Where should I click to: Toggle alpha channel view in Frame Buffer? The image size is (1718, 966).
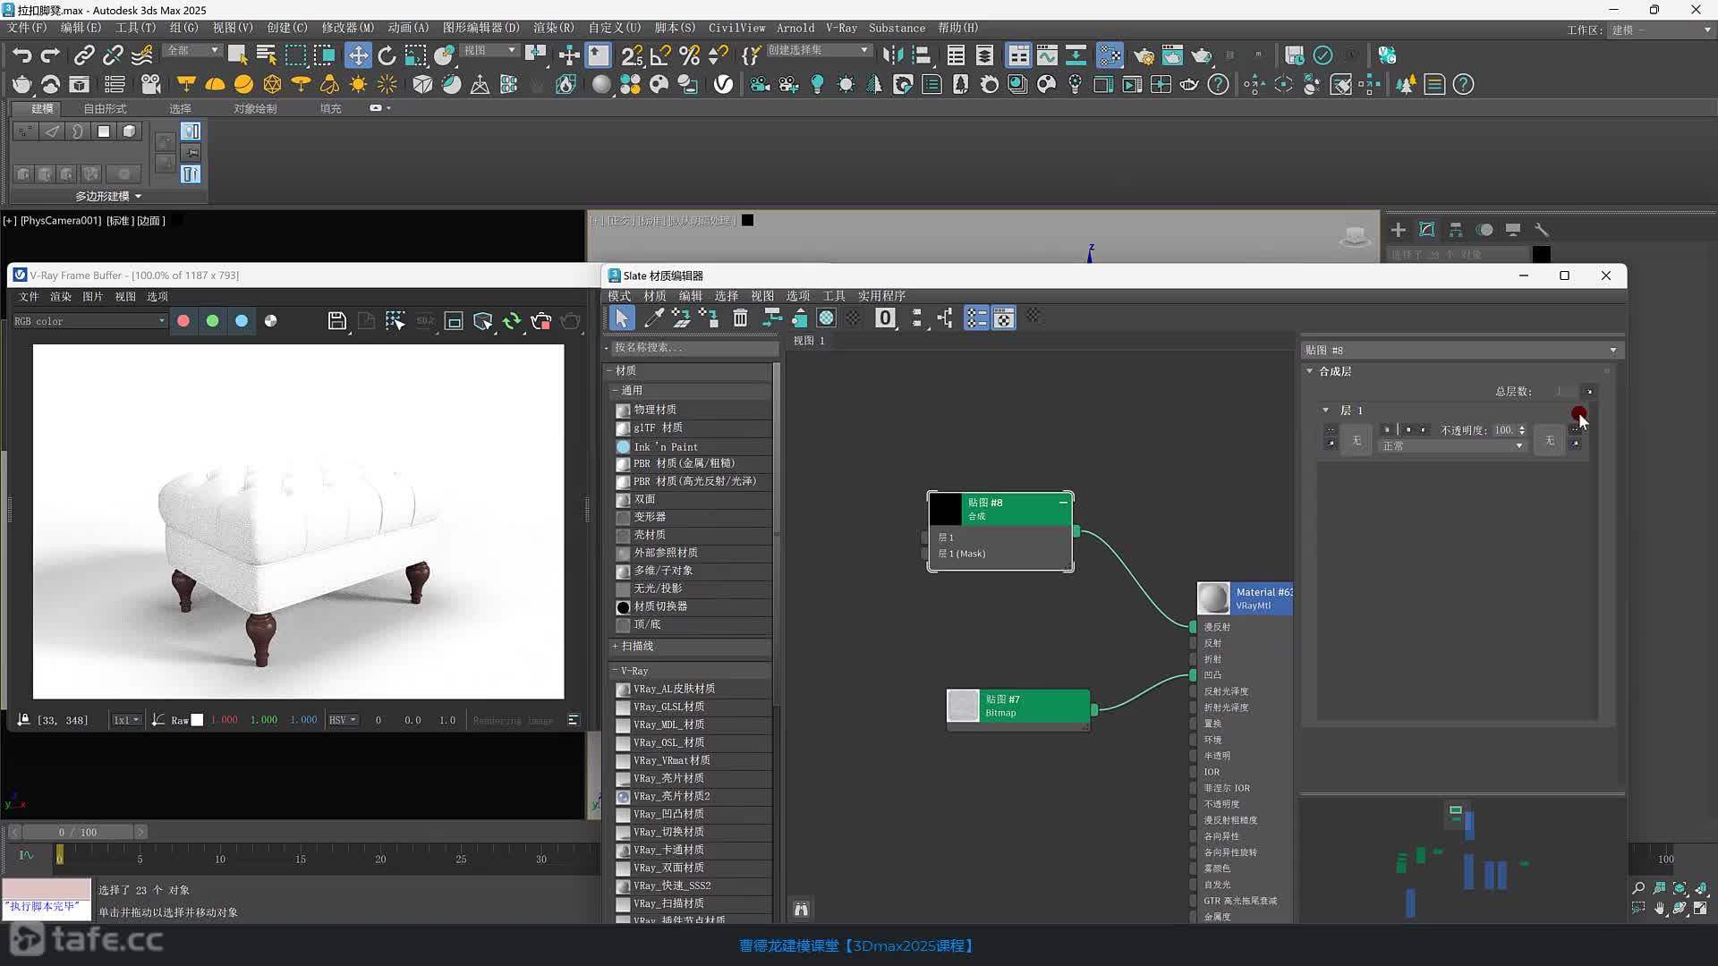271,321
